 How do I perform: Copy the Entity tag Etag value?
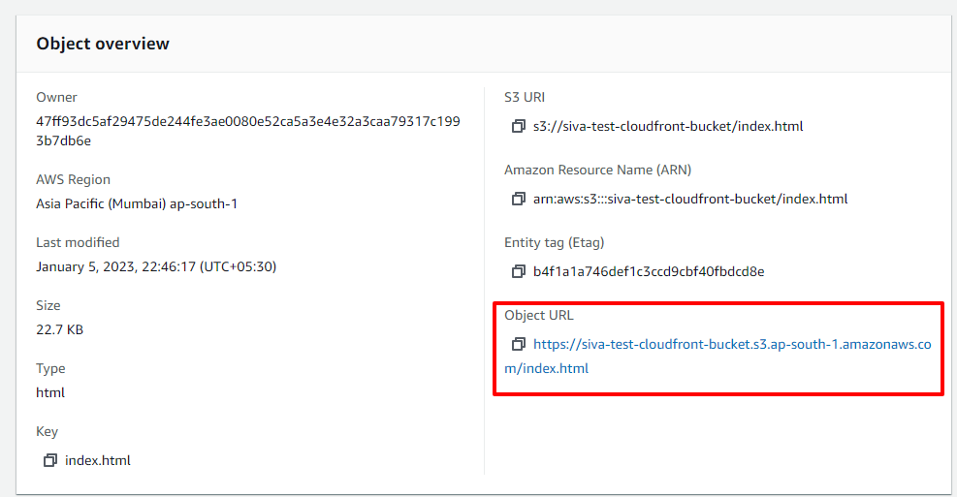518,271
